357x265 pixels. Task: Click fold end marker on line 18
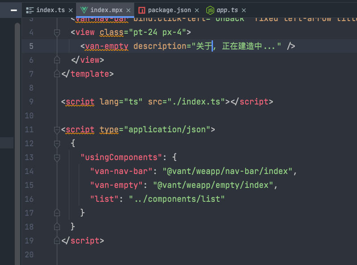point(57,226)
